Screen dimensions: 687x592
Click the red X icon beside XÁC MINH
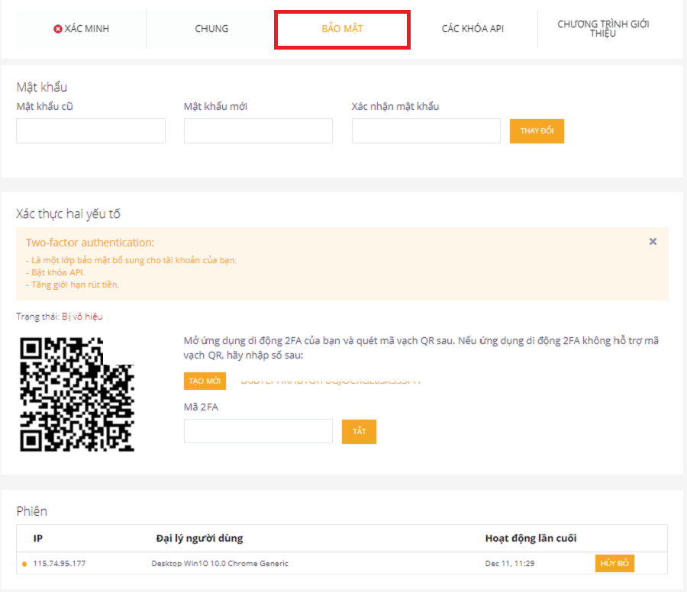point(58,29)
